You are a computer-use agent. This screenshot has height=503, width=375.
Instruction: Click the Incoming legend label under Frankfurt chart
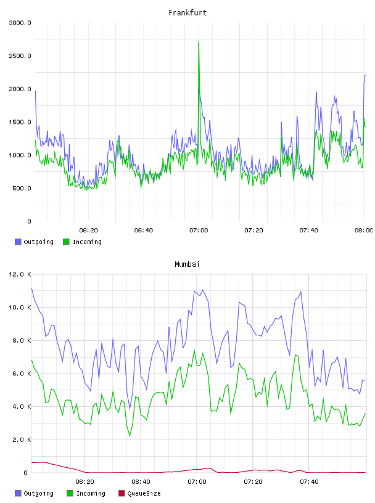pos(87,242)
